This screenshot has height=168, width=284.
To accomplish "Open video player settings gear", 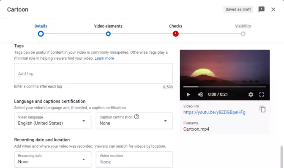I will click(x=251, y=94).
